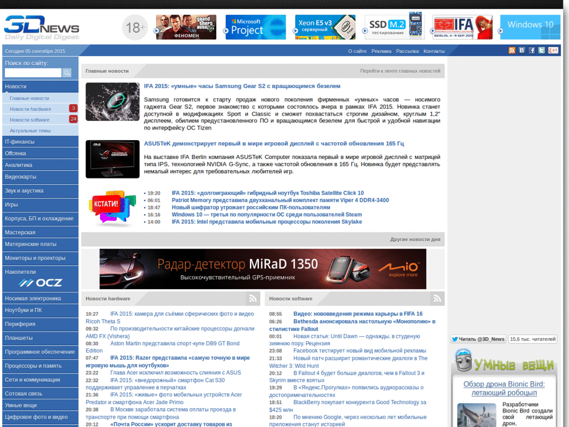Click the ASUS display article thumbnail
Screen dimensions: 569x427
pyautogui.click(x=112, y=159)
